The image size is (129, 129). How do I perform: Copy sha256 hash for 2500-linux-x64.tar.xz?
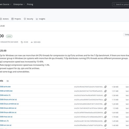(106, 108)
